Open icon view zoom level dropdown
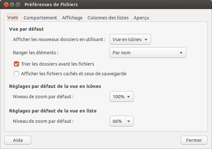 coord(121,97)
